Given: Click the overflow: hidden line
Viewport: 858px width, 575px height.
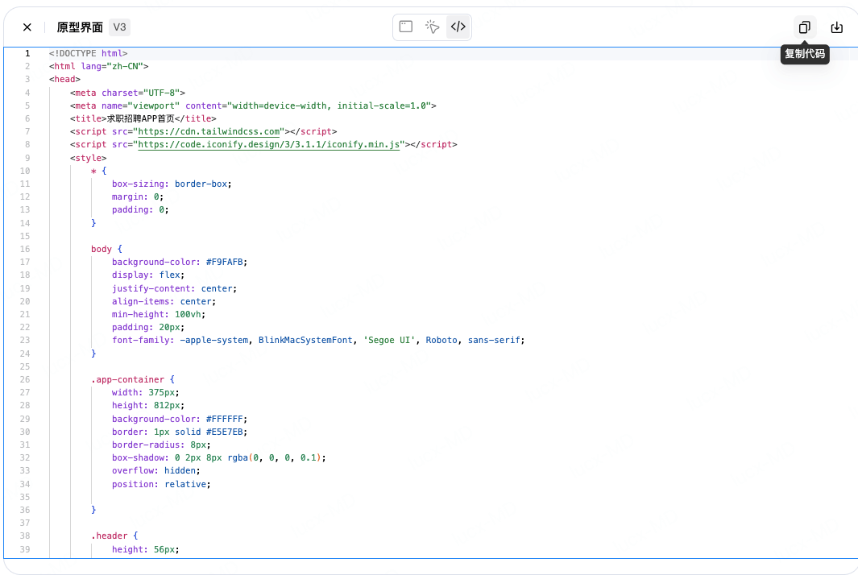Looking at the screenshot, I should click(156, 471).
